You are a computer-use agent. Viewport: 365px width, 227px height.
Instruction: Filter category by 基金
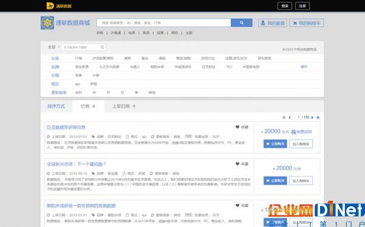click(145, 58)
